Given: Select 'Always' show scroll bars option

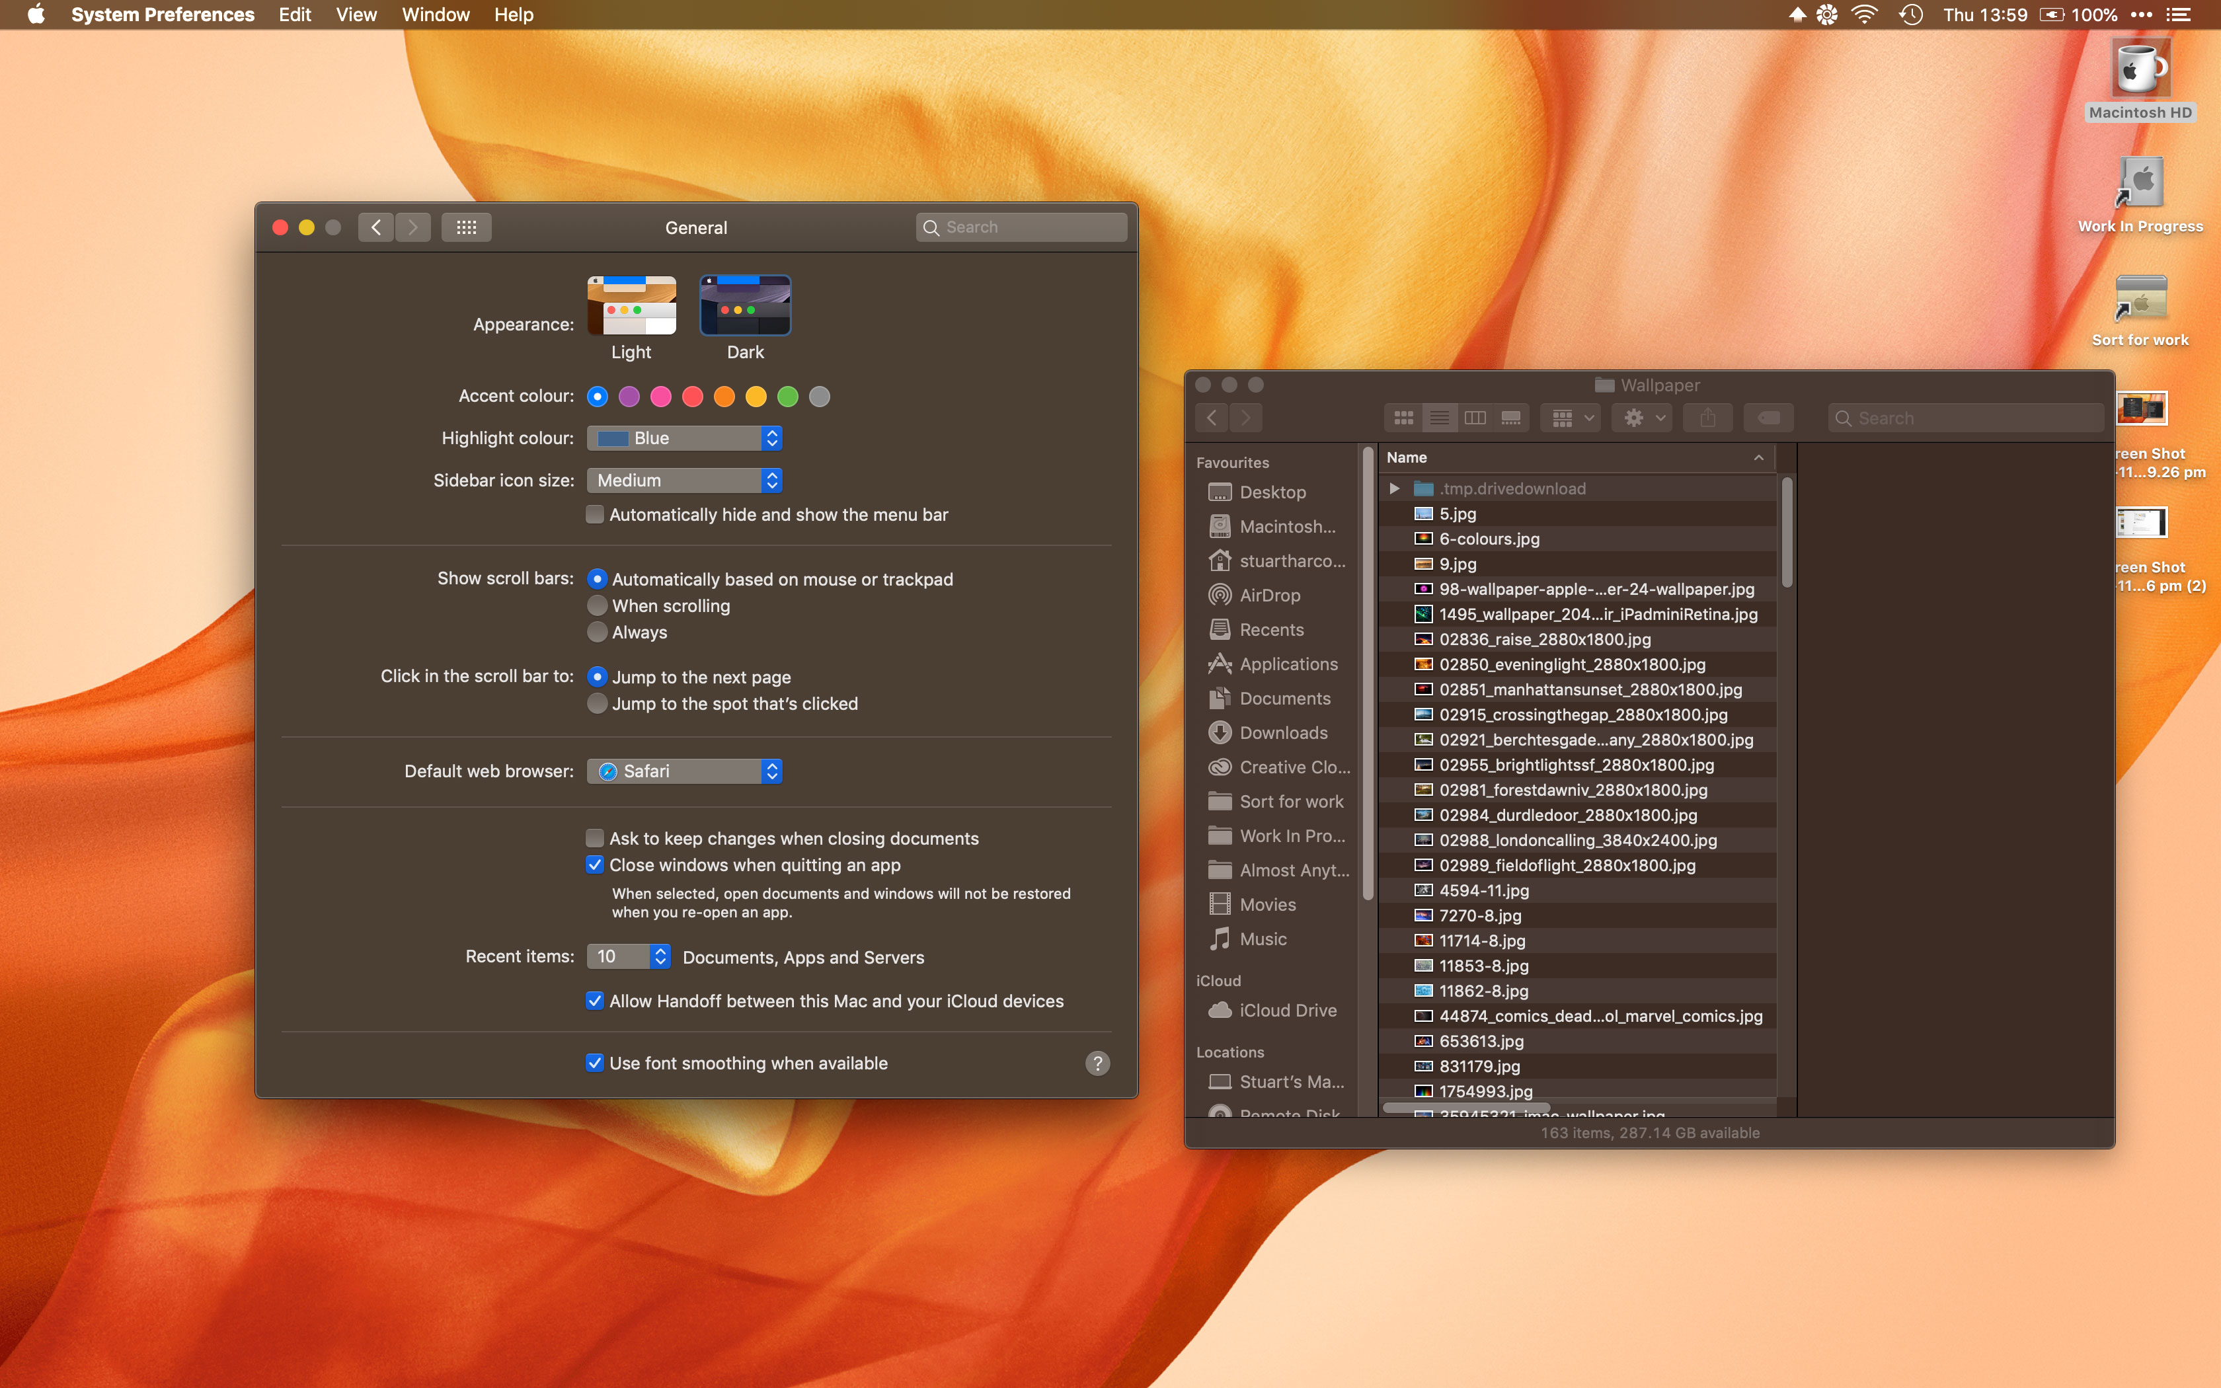Looking at the screenshot, I should [598, 633].
